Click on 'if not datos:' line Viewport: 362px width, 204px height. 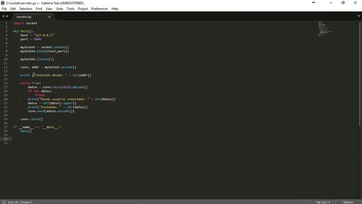[x=40, y=91]
